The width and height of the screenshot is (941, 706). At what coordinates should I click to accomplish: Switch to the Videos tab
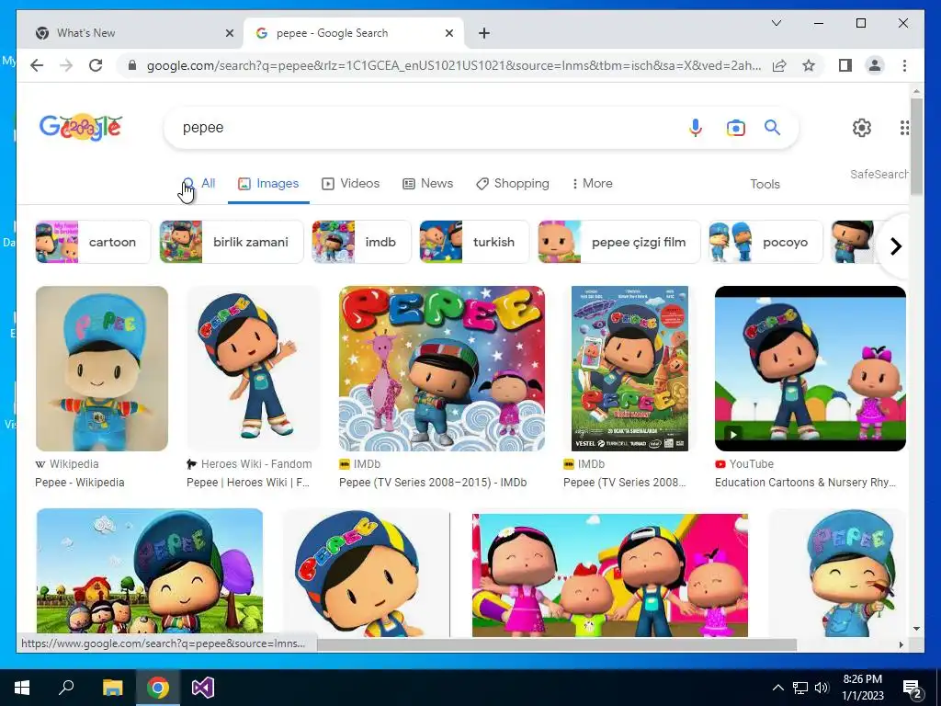pyautogui.click(x=350, y=183)
